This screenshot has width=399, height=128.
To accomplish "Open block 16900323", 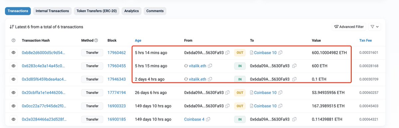I will (x=117, y=106).
